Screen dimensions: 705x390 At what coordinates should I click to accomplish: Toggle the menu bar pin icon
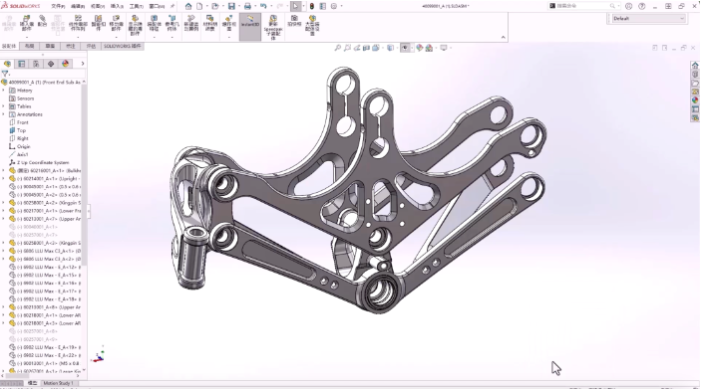173,6
